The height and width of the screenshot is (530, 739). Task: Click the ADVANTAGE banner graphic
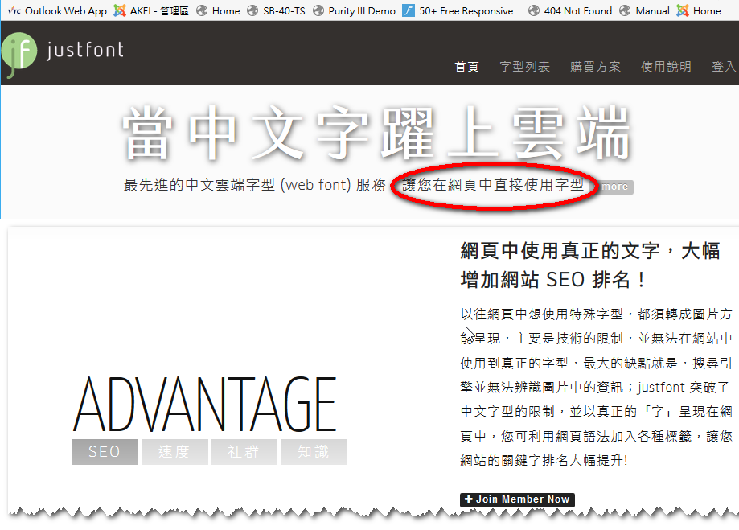point(205,405)
